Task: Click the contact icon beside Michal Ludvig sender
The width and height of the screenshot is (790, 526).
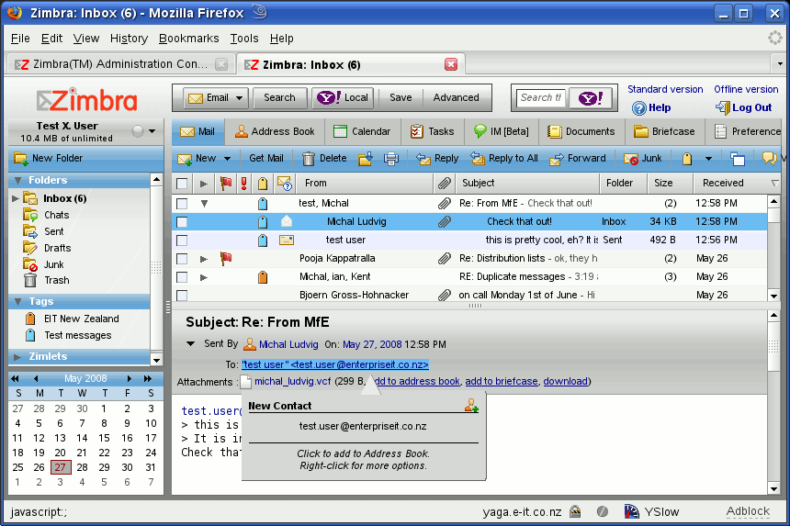Action: click(x=249, y=344)
